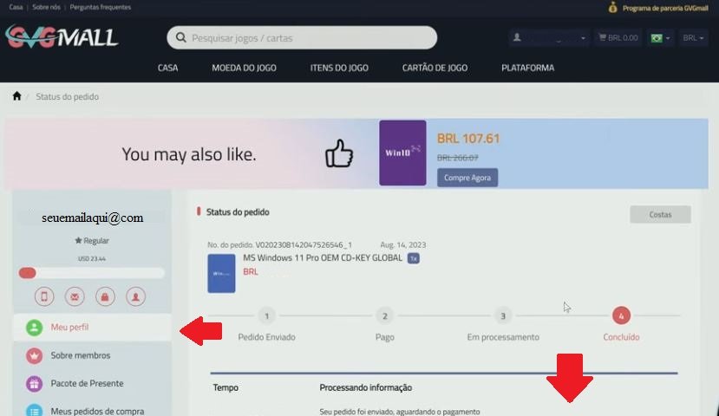Click the Regular membership level label
719x416 pixels.
point(92,241)
